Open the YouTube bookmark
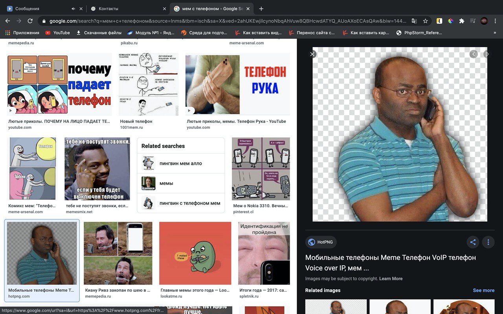 57,33
